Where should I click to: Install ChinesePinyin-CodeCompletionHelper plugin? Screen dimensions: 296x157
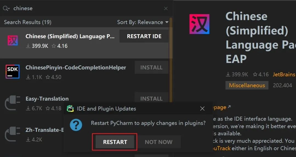(x=151, y=68)
